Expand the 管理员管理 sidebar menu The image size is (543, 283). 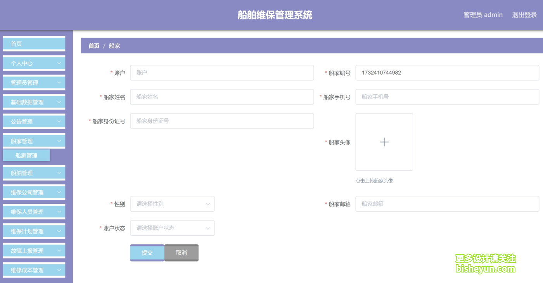click(x=34, y=83)
